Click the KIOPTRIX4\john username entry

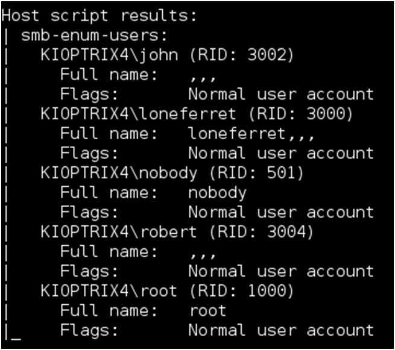click(x=109, y=55)
